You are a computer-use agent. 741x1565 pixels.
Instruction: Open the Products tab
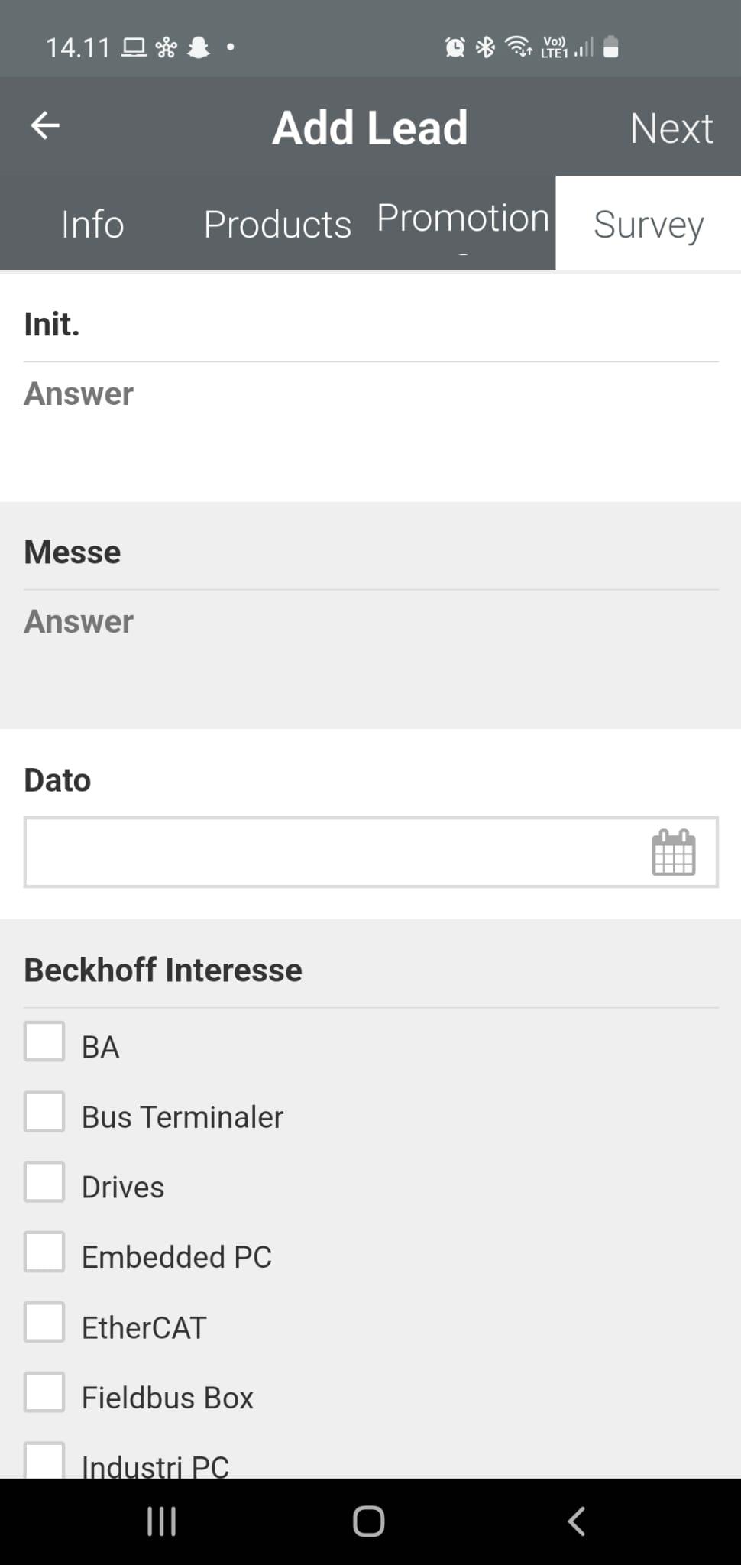[x=277, y=225]
